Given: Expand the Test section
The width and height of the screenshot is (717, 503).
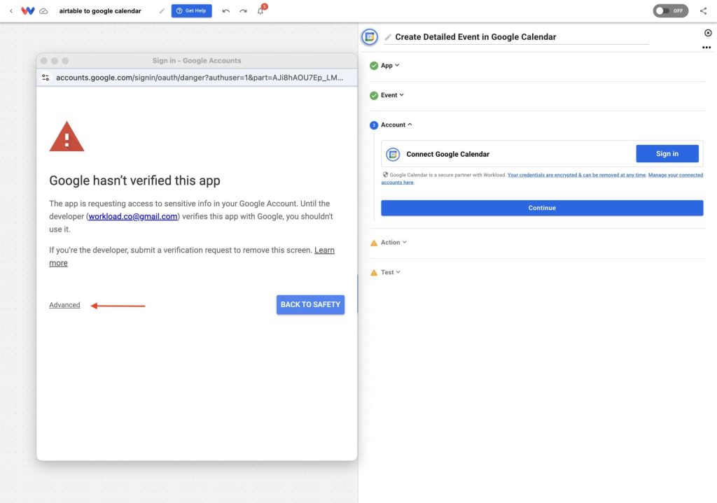Looking at the screenshot, I should point(391,272).
